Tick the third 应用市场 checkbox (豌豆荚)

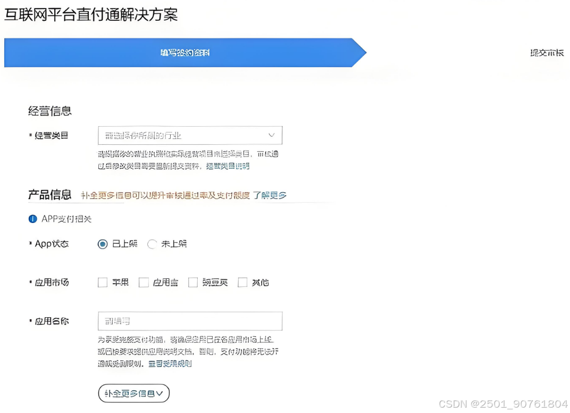coord(192,283)
